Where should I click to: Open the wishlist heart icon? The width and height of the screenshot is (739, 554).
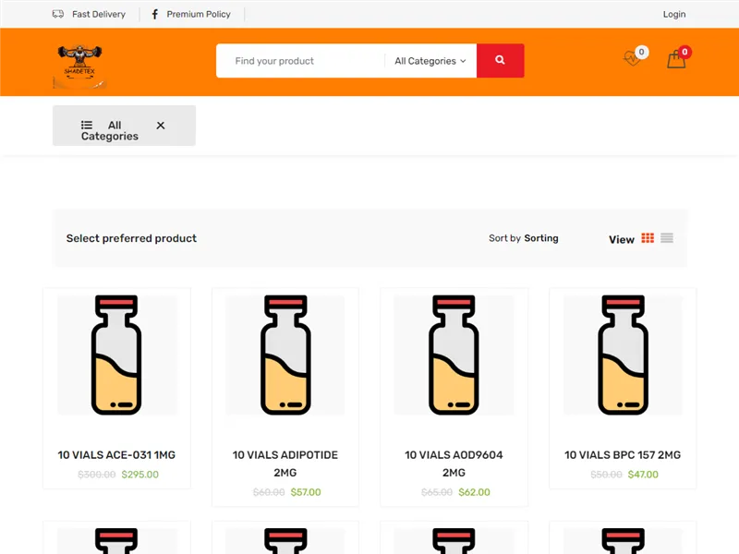(x=632, y=59)
